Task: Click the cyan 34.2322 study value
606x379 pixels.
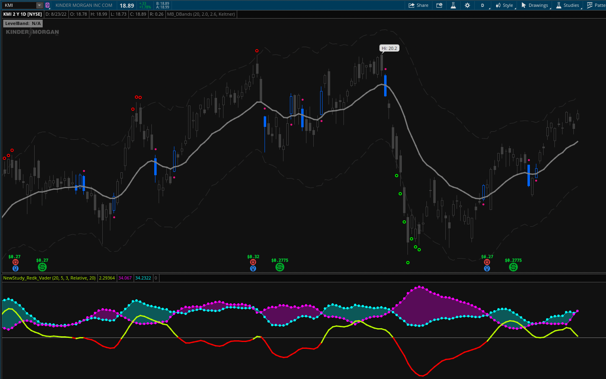Action: [143, 278]
